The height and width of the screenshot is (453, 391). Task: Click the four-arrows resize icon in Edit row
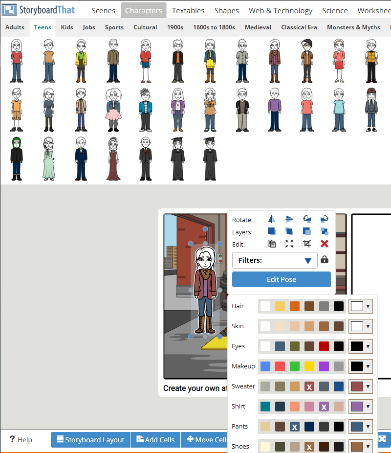click(x=289, y=244)
